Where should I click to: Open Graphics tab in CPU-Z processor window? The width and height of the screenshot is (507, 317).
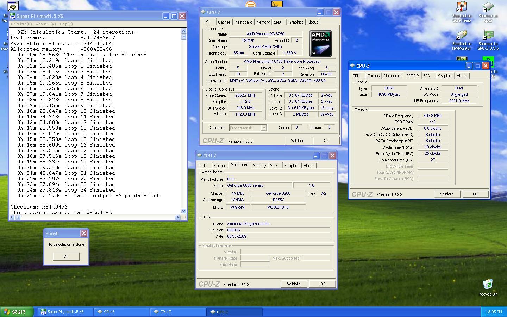pos(296,22)
